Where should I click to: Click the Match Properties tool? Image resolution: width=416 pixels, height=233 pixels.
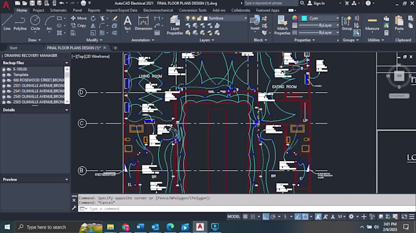click(x=282, y=25)
